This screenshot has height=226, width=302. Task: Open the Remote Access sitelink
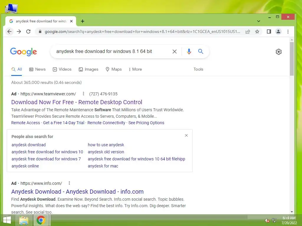pyautogui.click(x=25, y=123)
